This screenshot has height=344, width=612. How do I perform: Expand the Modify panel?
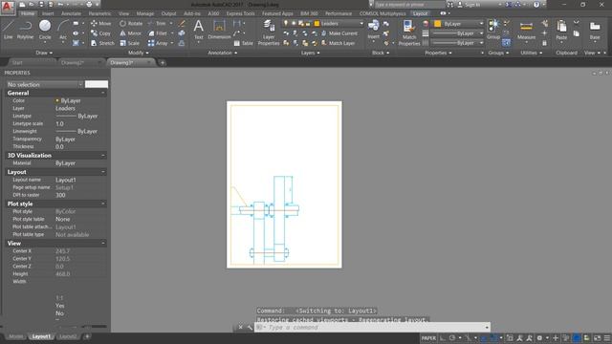(138, 53)
